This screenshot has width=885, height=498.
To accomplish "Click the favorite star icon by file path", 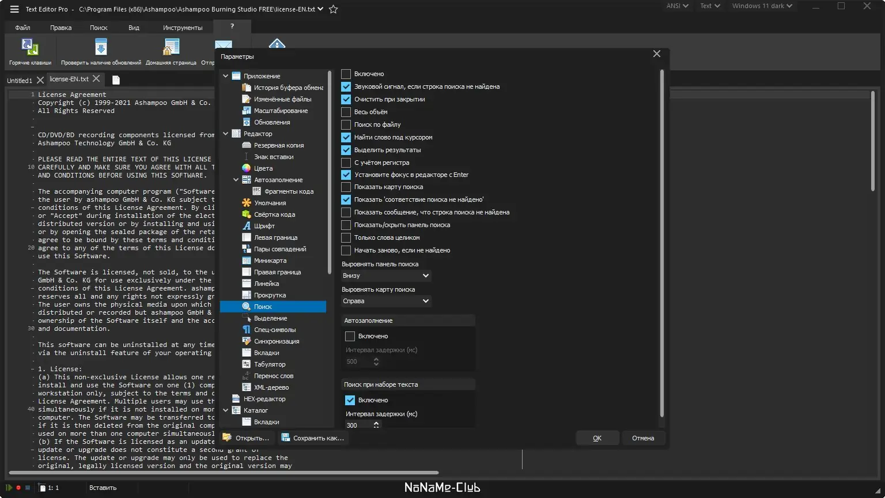I will [x=333, y=9].
